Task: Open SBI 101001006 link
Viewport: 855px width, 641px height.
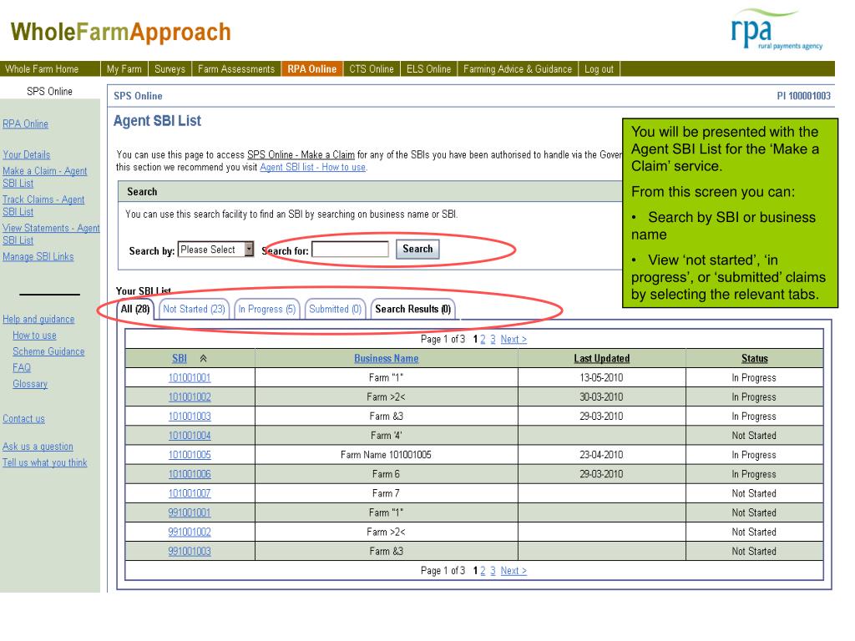Action: (190, 474)
